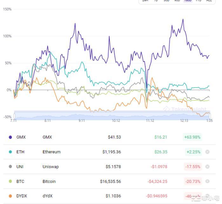Image resolution: width=222 pixels, height=204 pixels.
Task: Remove ETH from the comparison list
Action: click(207, 152)
